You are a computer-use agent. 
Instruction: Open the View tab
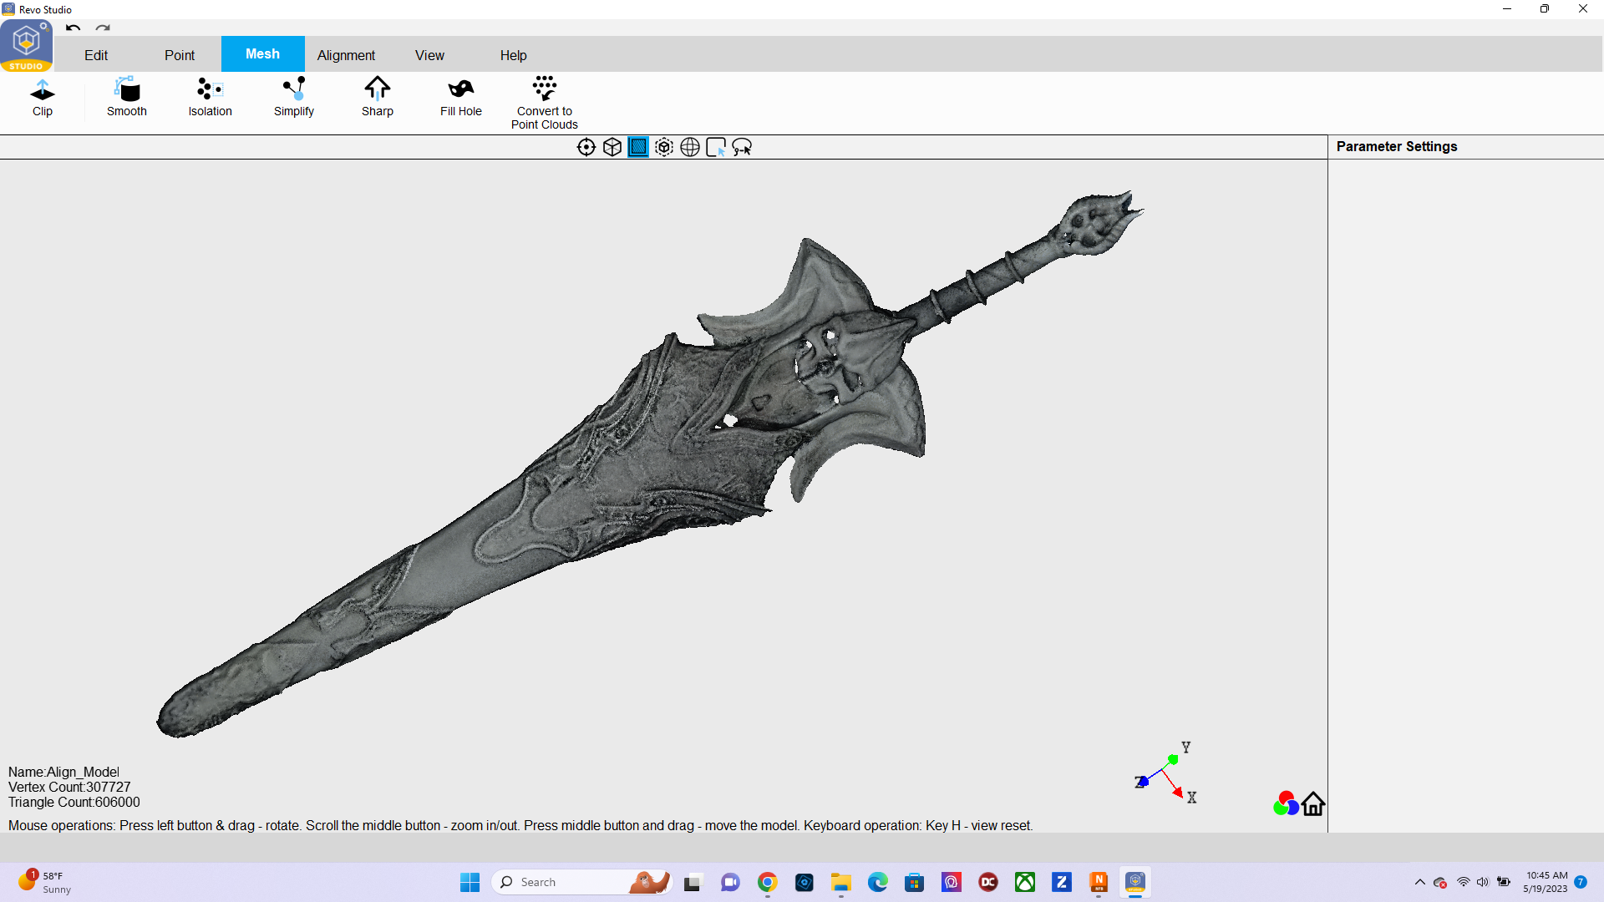tap(429, 55)
